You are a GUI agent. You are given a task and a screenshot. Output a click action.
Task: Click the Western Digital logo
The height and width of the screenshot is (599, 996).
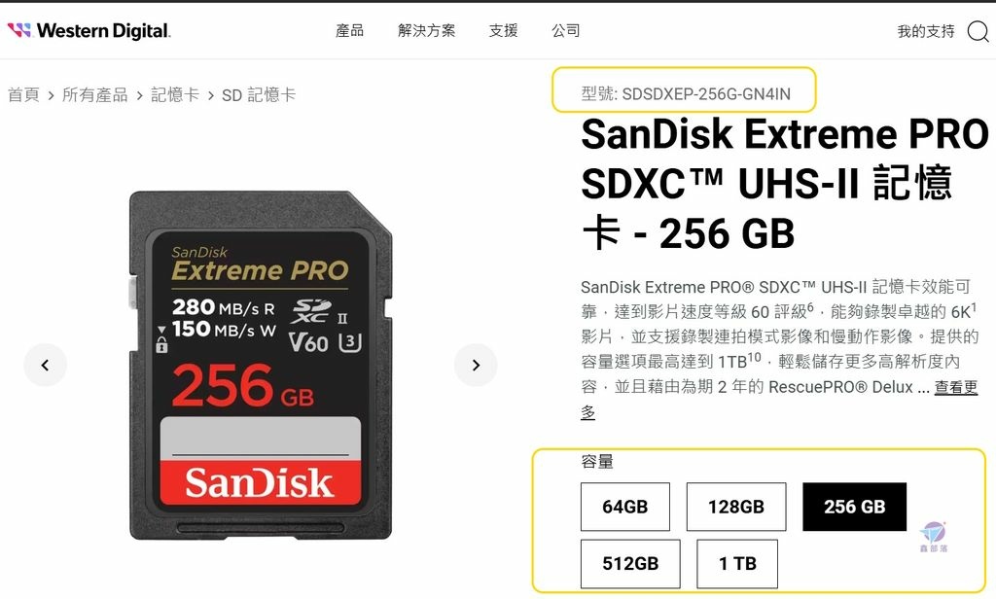pos(89,30)
